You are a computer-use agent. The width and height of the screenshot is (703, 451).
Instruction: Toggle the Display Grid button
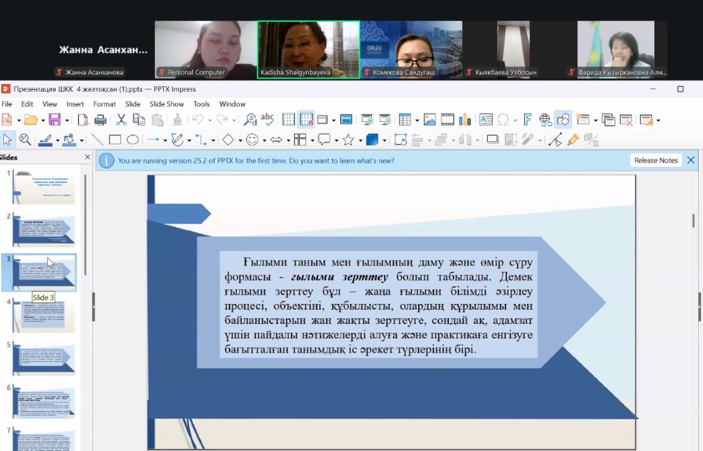click(x=288, y=119)
